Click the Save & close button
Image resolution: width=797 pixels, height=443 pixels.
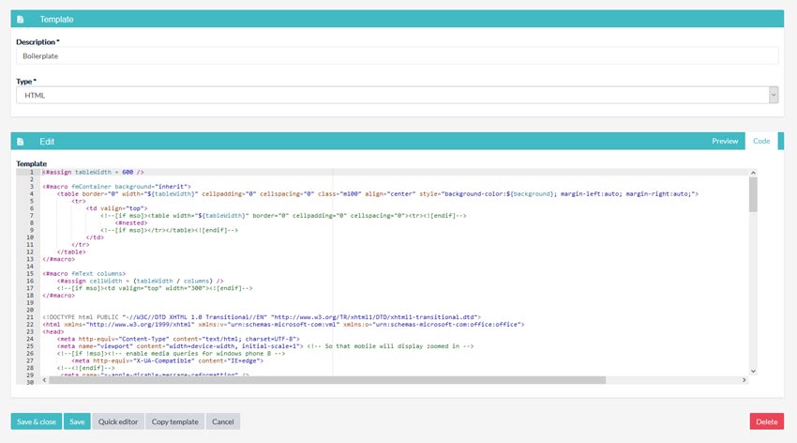click(36, 421)
